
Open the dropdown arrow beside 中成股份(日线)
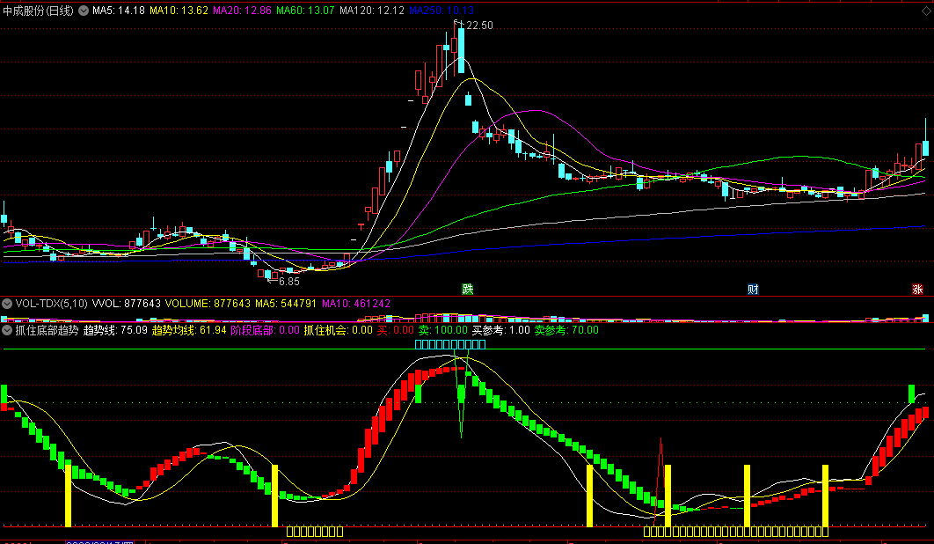(x=84, y=11)
